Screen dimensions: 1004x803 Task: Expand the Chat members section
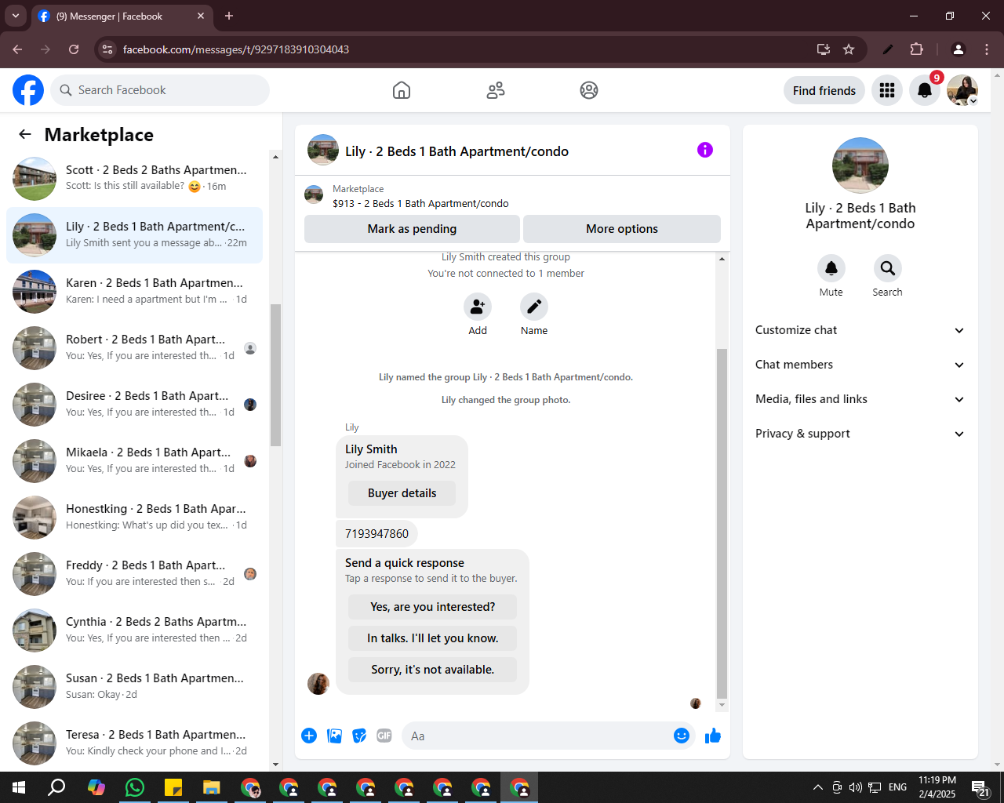tap(860, 365)
